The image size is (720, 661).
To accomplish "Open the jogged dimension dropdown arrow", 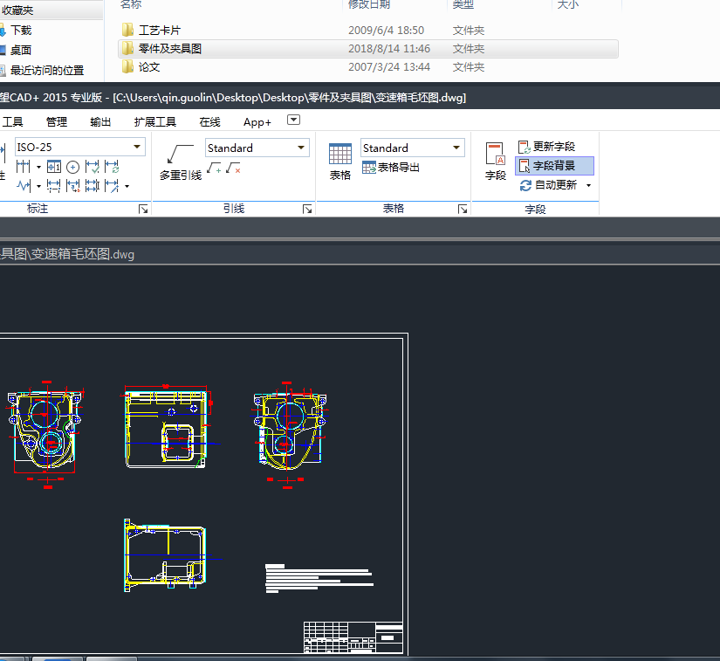I will pyautogui.click(x=38, y=187).
